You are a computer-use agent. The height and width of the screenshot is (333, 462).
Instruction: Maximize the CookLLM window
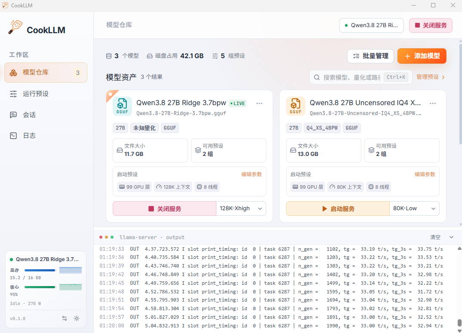click(x=433, y=5)
